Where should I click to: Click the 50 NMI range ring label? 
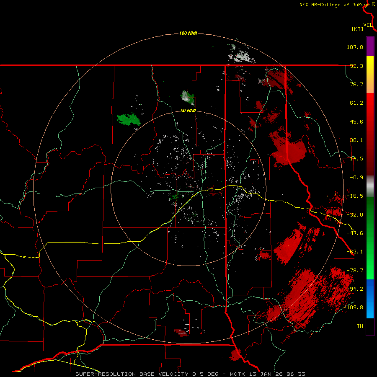point(188,111)
